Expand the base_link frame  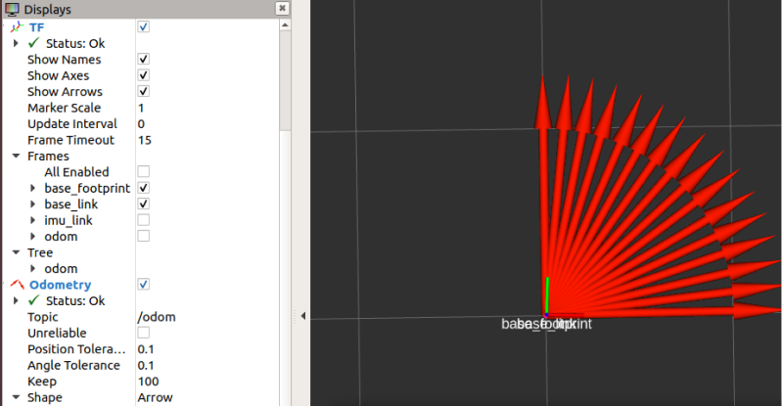pos(33,204)
